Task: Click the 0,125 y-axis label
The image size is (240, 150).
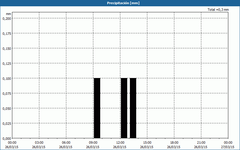Action: (x=7, y=64)
